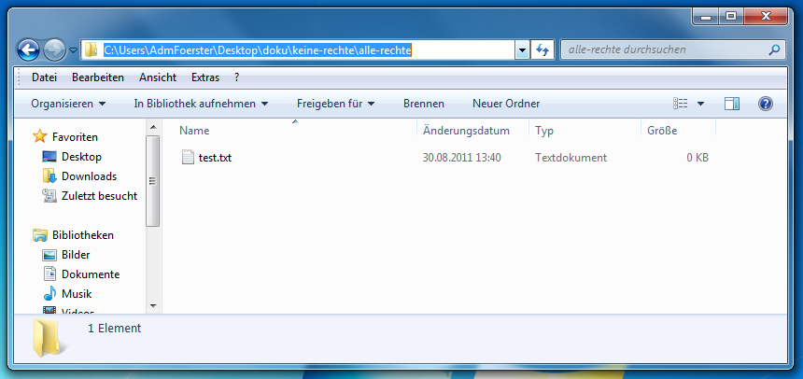This screenshot has width=803, height=379.
Task: Close the Explorer window
Action: tap(766, 17)
